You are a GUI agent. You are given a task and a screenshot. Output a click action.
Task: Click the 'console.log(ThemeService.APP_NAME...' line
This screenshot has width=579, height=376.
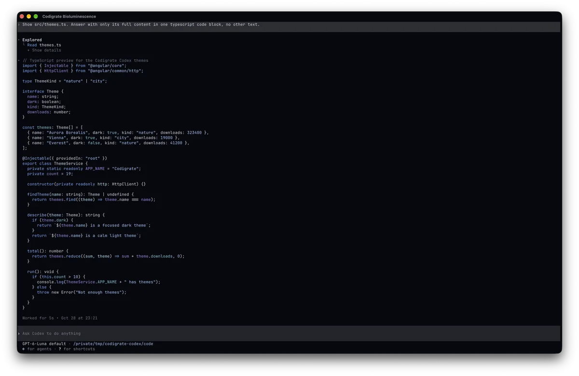[x=99, y=282]
